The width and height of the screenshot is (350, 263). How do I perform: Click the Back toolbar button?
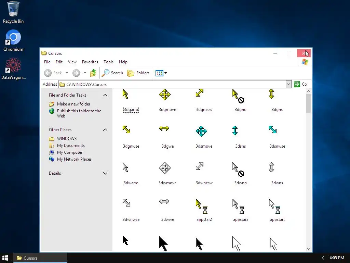[53, 73]
